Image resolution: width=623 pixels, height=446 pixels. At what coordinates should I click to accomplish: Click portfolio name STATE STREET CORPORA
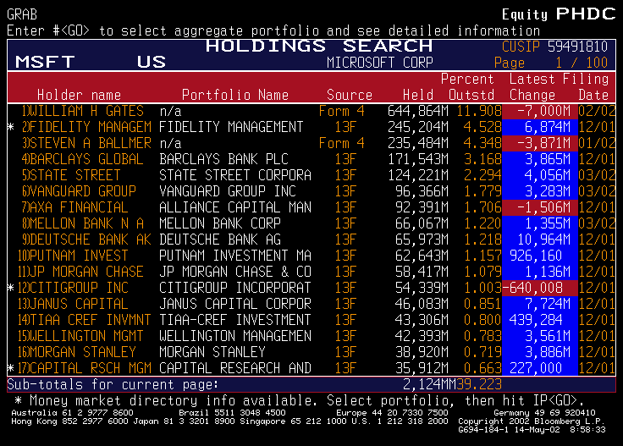pos(234,175)
